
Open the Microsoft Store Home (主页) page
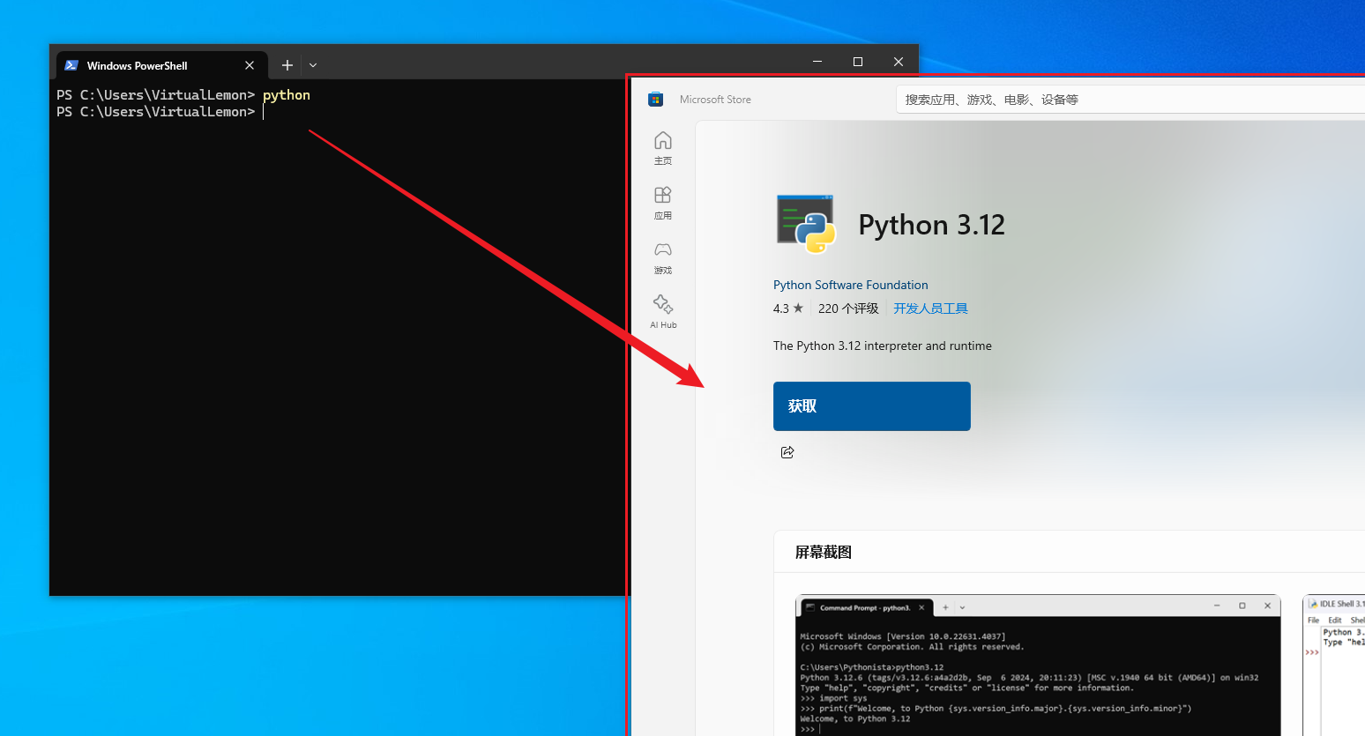tap(663, 148)
